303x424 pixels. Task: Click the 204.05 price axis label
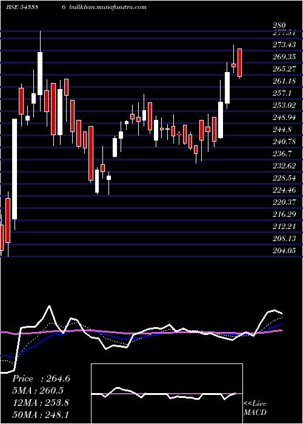(x=284, y=250)
